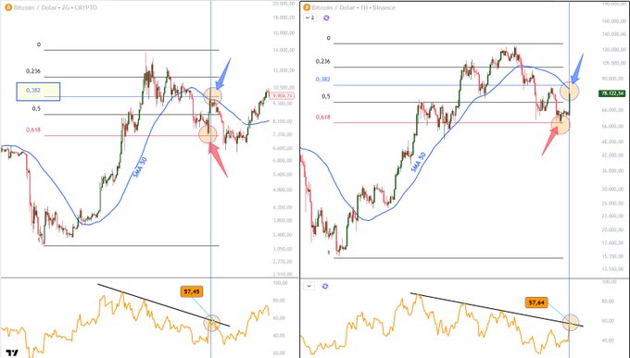Click the SMA 50 label on the 2G chart
Screen dimensions: 630x358
click(140, 167)
